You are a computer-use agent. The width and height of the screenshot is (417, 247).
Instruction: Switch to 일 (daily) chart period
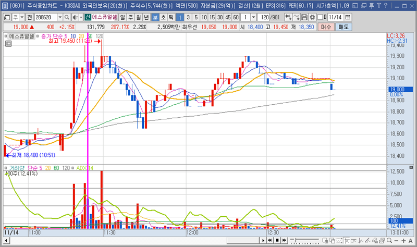122,17
